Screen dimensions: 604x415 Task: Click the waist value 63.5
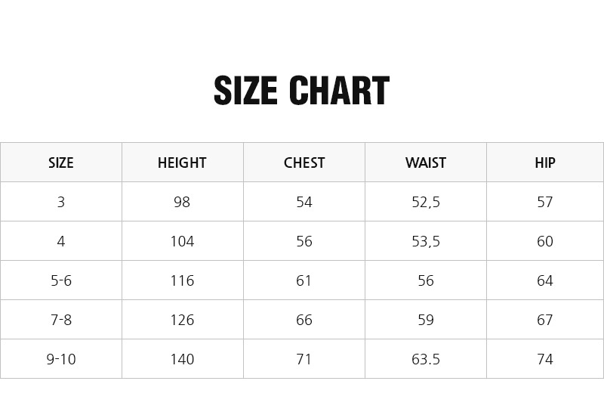coord(426,360)
